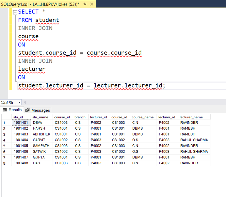This screenshot has width=226, height=197.
Task: Collapse the SELECT statement outline
Action: [15, 12]
